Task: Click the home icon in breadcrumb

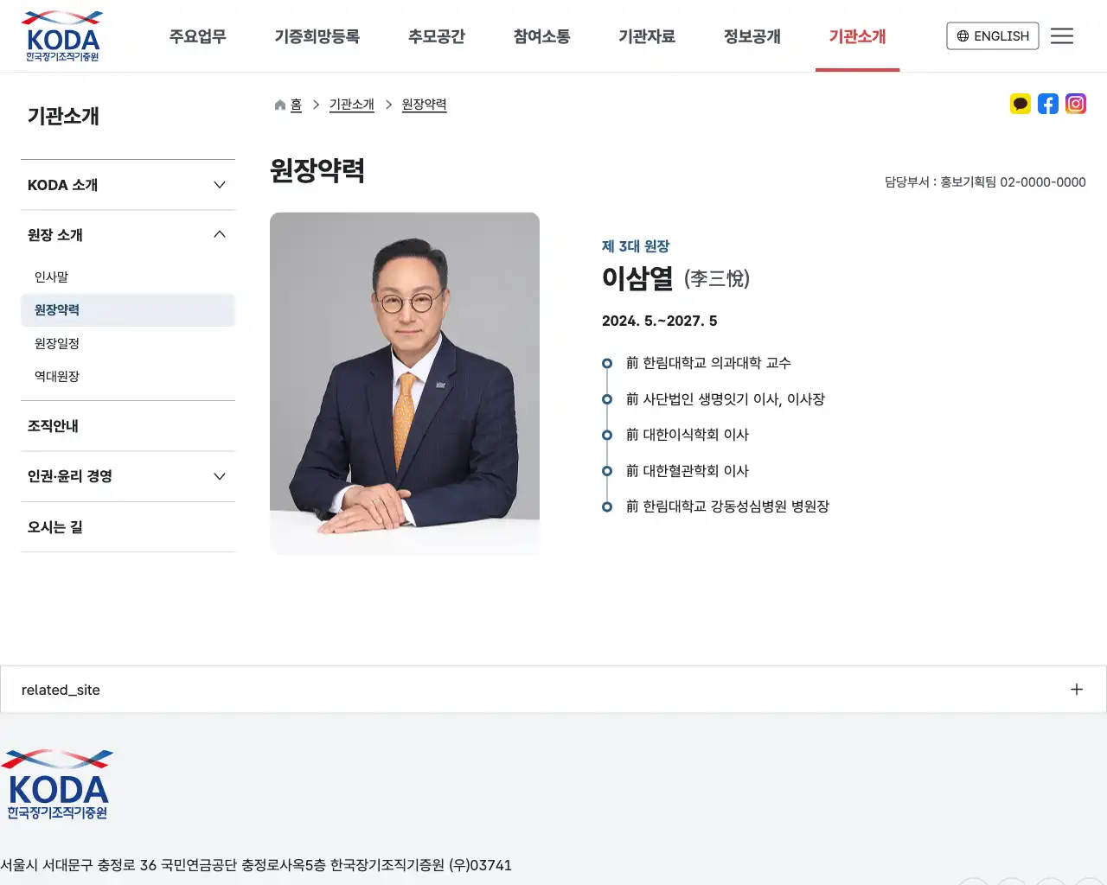Action: 279,104
